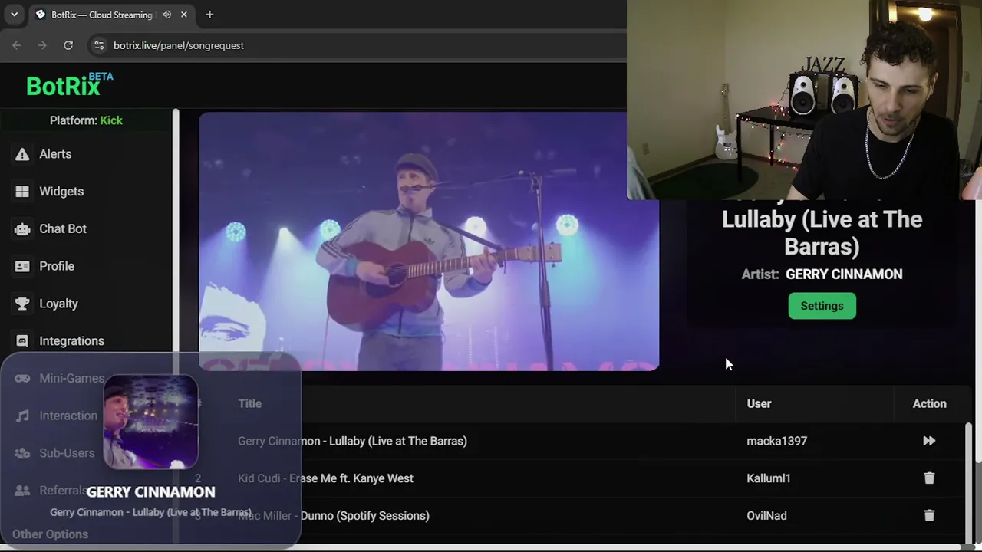
Task: Click the Action column header
Action: tap(929, 403)
